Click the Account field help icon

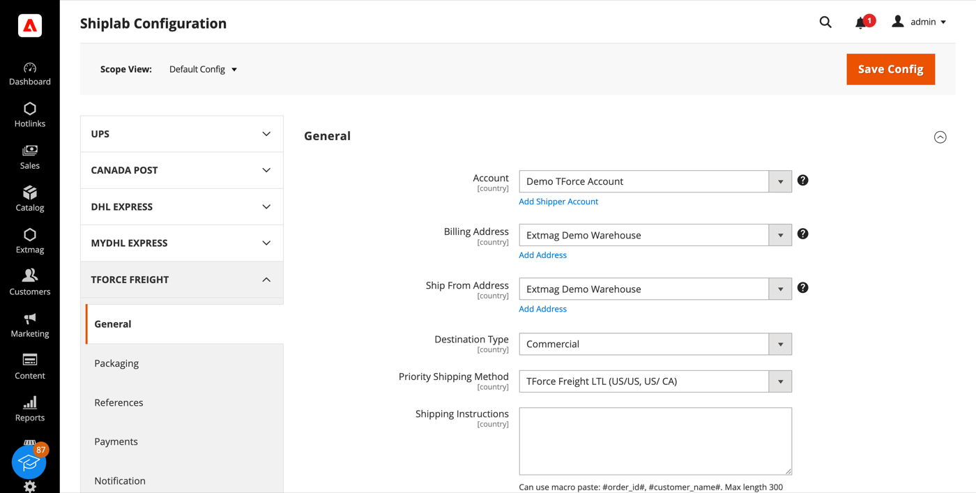coord(803,181)
